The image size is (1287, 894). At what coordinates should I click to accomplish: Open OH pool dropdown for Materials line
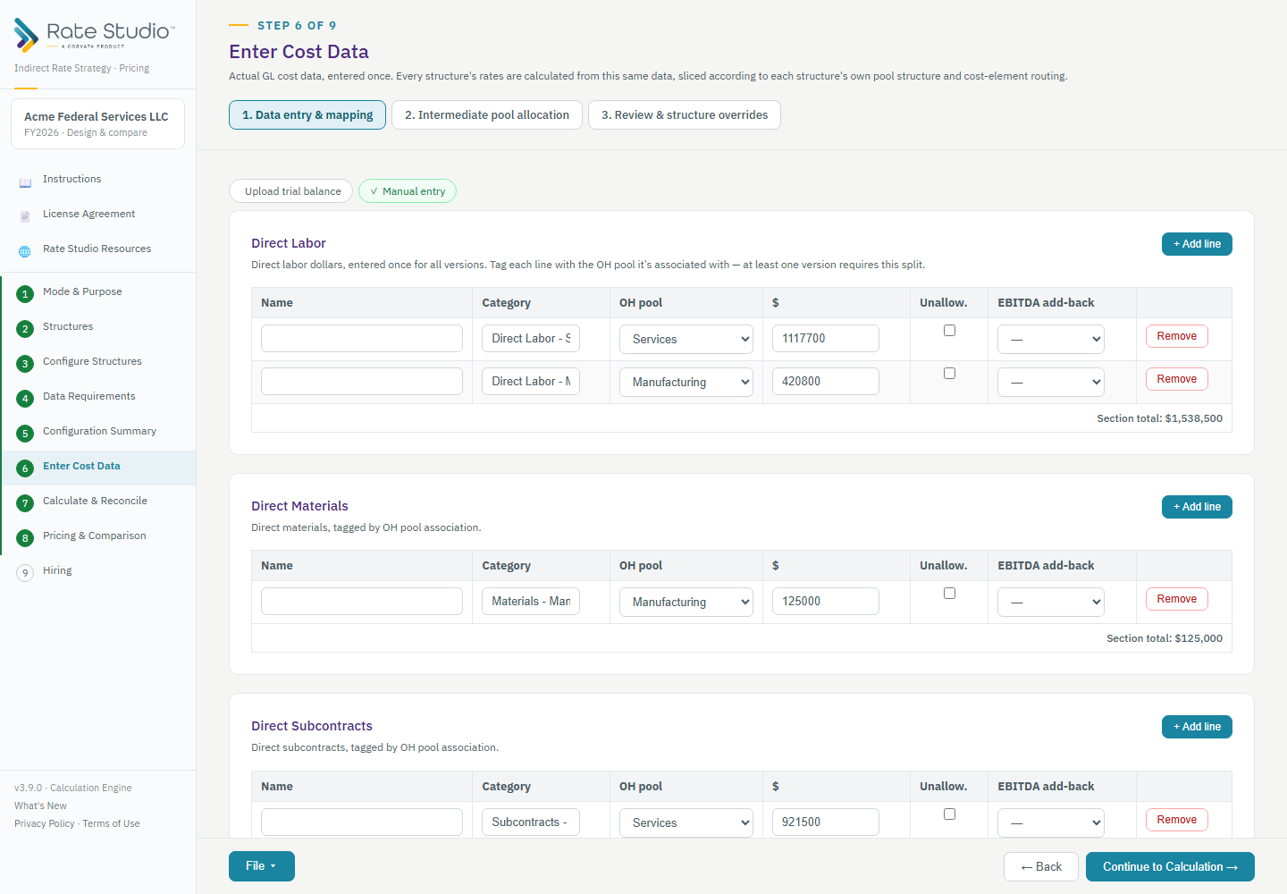tap(686, 602)
